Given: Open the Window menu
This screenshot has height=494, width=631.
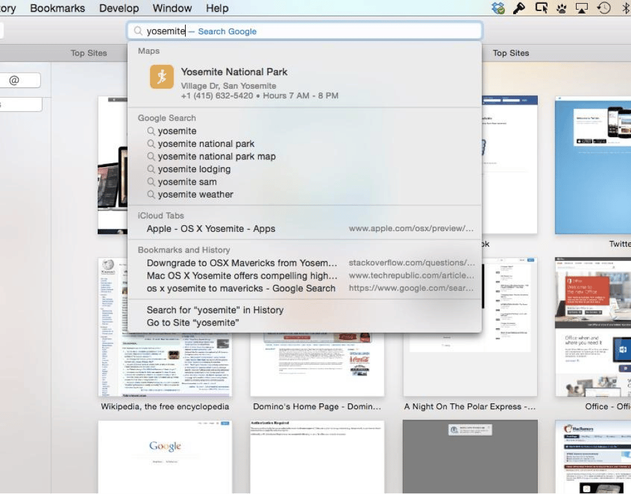Looking at the screenshot, I should tap(172, 8).
